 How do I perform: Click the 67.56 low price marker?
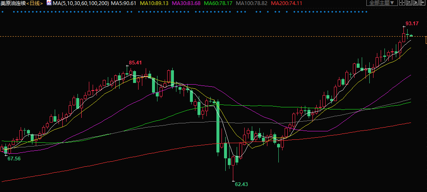[14, 159]
